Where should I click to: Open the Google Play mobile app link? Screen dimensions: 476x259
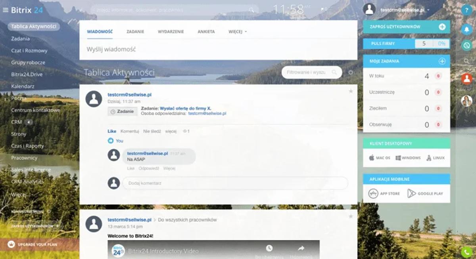pos(425,194)
